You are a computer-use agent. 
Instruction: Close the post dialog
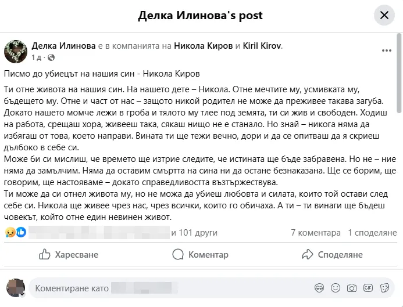(x=384, y=15)
